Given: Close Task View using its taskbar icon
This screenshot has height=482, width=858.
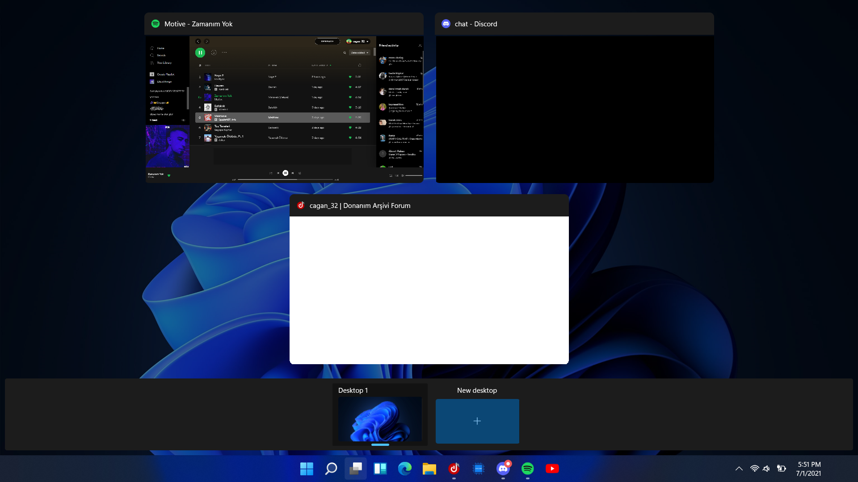Looking at the screenshot, I should (356, 469).
